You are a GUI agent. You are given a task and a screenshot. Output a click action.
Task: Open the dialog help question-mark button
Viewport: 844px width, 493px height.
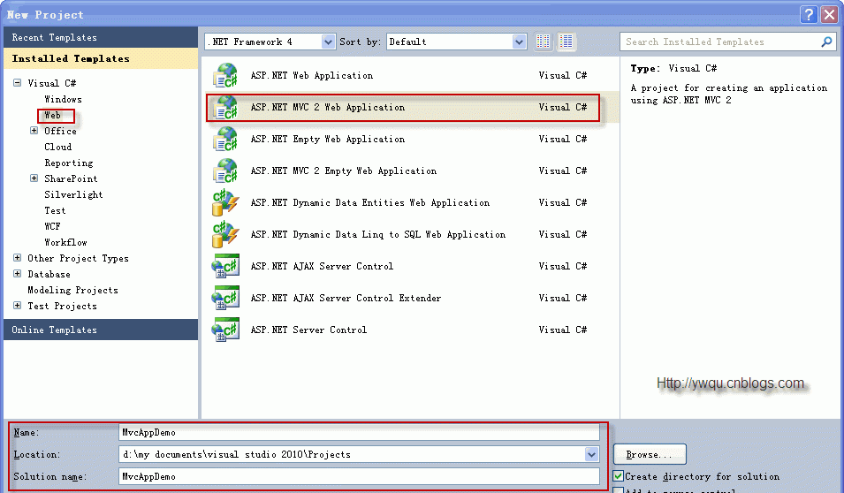[809, 14]
